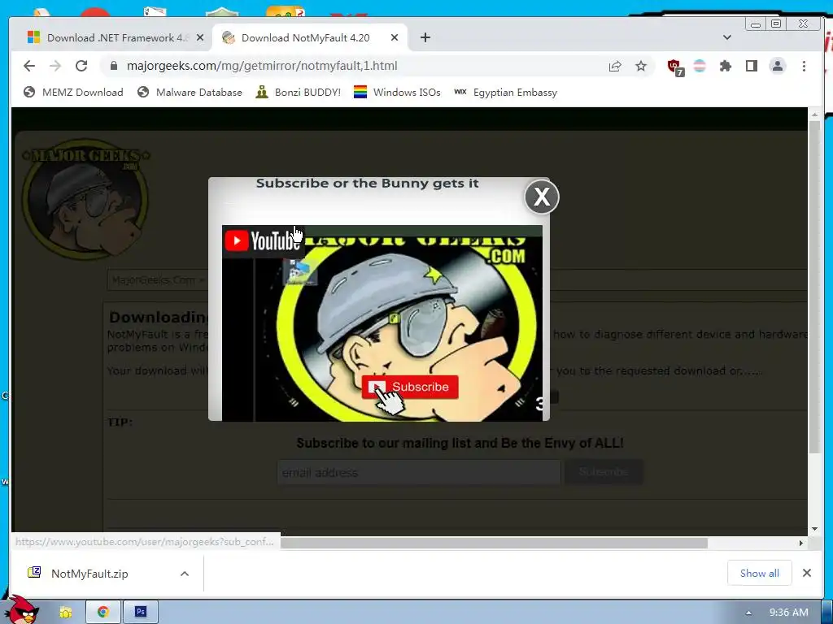833x624 pixels.
Task: Close the downloads bar
Action: click(806, 573)
